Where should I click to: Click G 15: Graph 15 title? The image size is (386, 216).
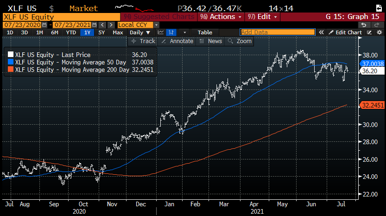[x=353, y=17]
